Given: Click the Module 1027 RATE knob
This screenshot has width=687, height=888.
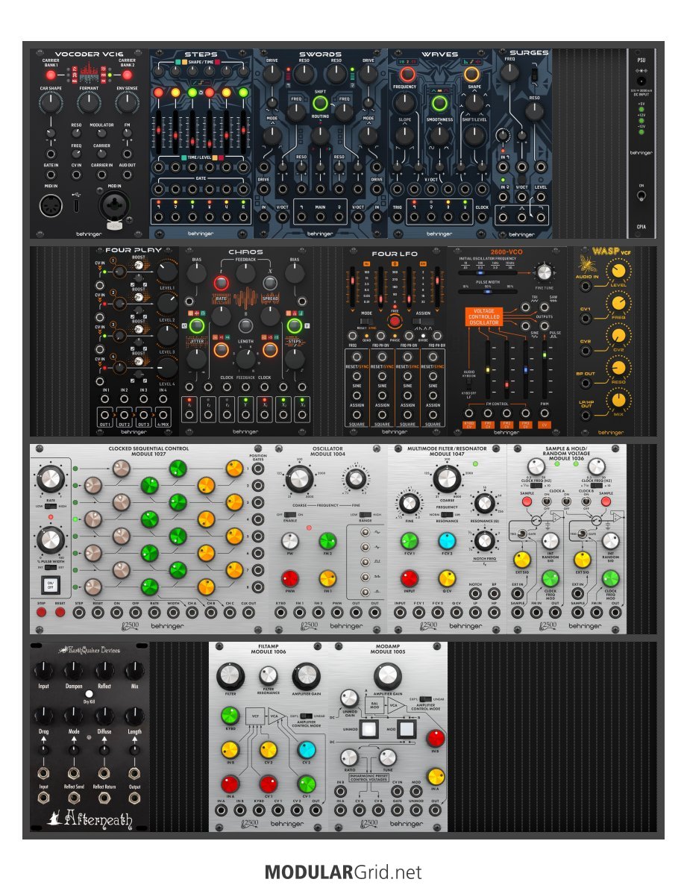Looking at the screenshot, I should pos(51,479).
